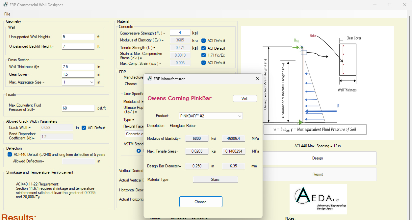412x220 pixels.
Task: Edit the Compressive Strength value
Action: pyautogui.click(x=180, y=33)
